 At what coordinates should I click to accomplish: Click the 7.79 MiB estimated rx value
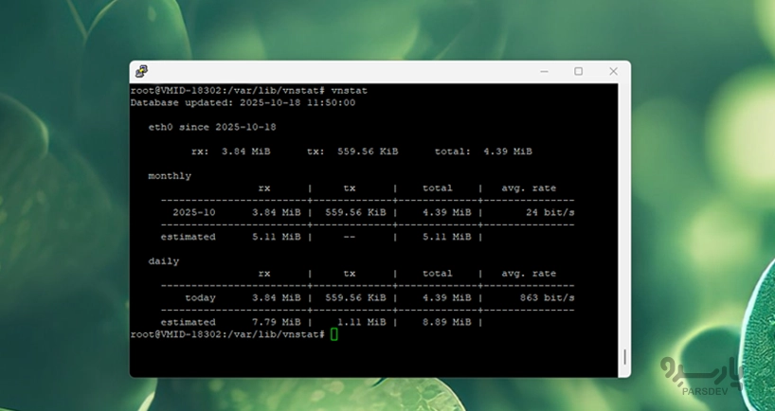click(276, 322)
